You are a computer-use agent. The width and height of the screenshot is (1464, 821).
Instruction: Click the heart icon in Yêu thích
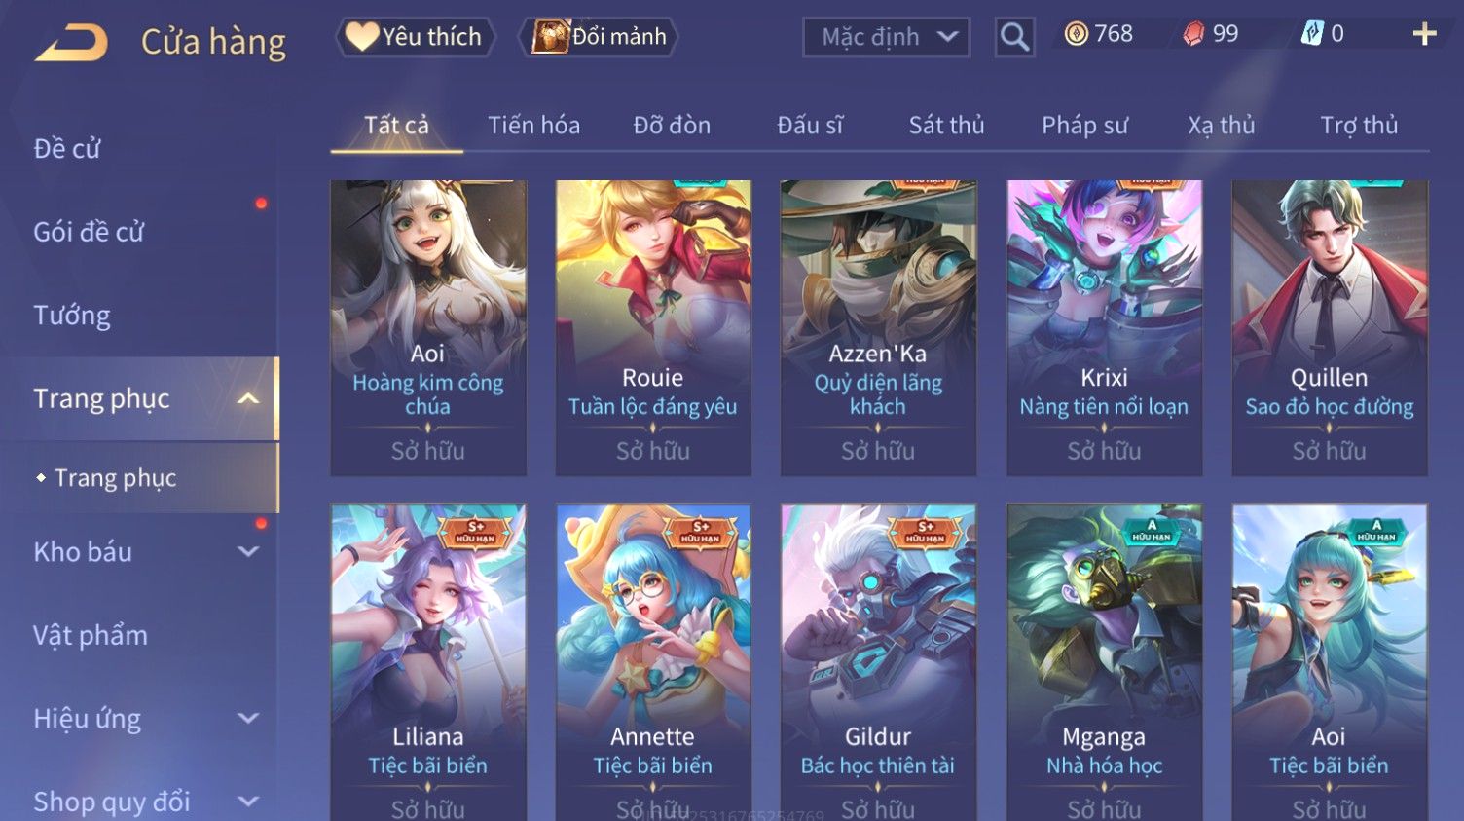pyautogui.click(x=361, y=36)
